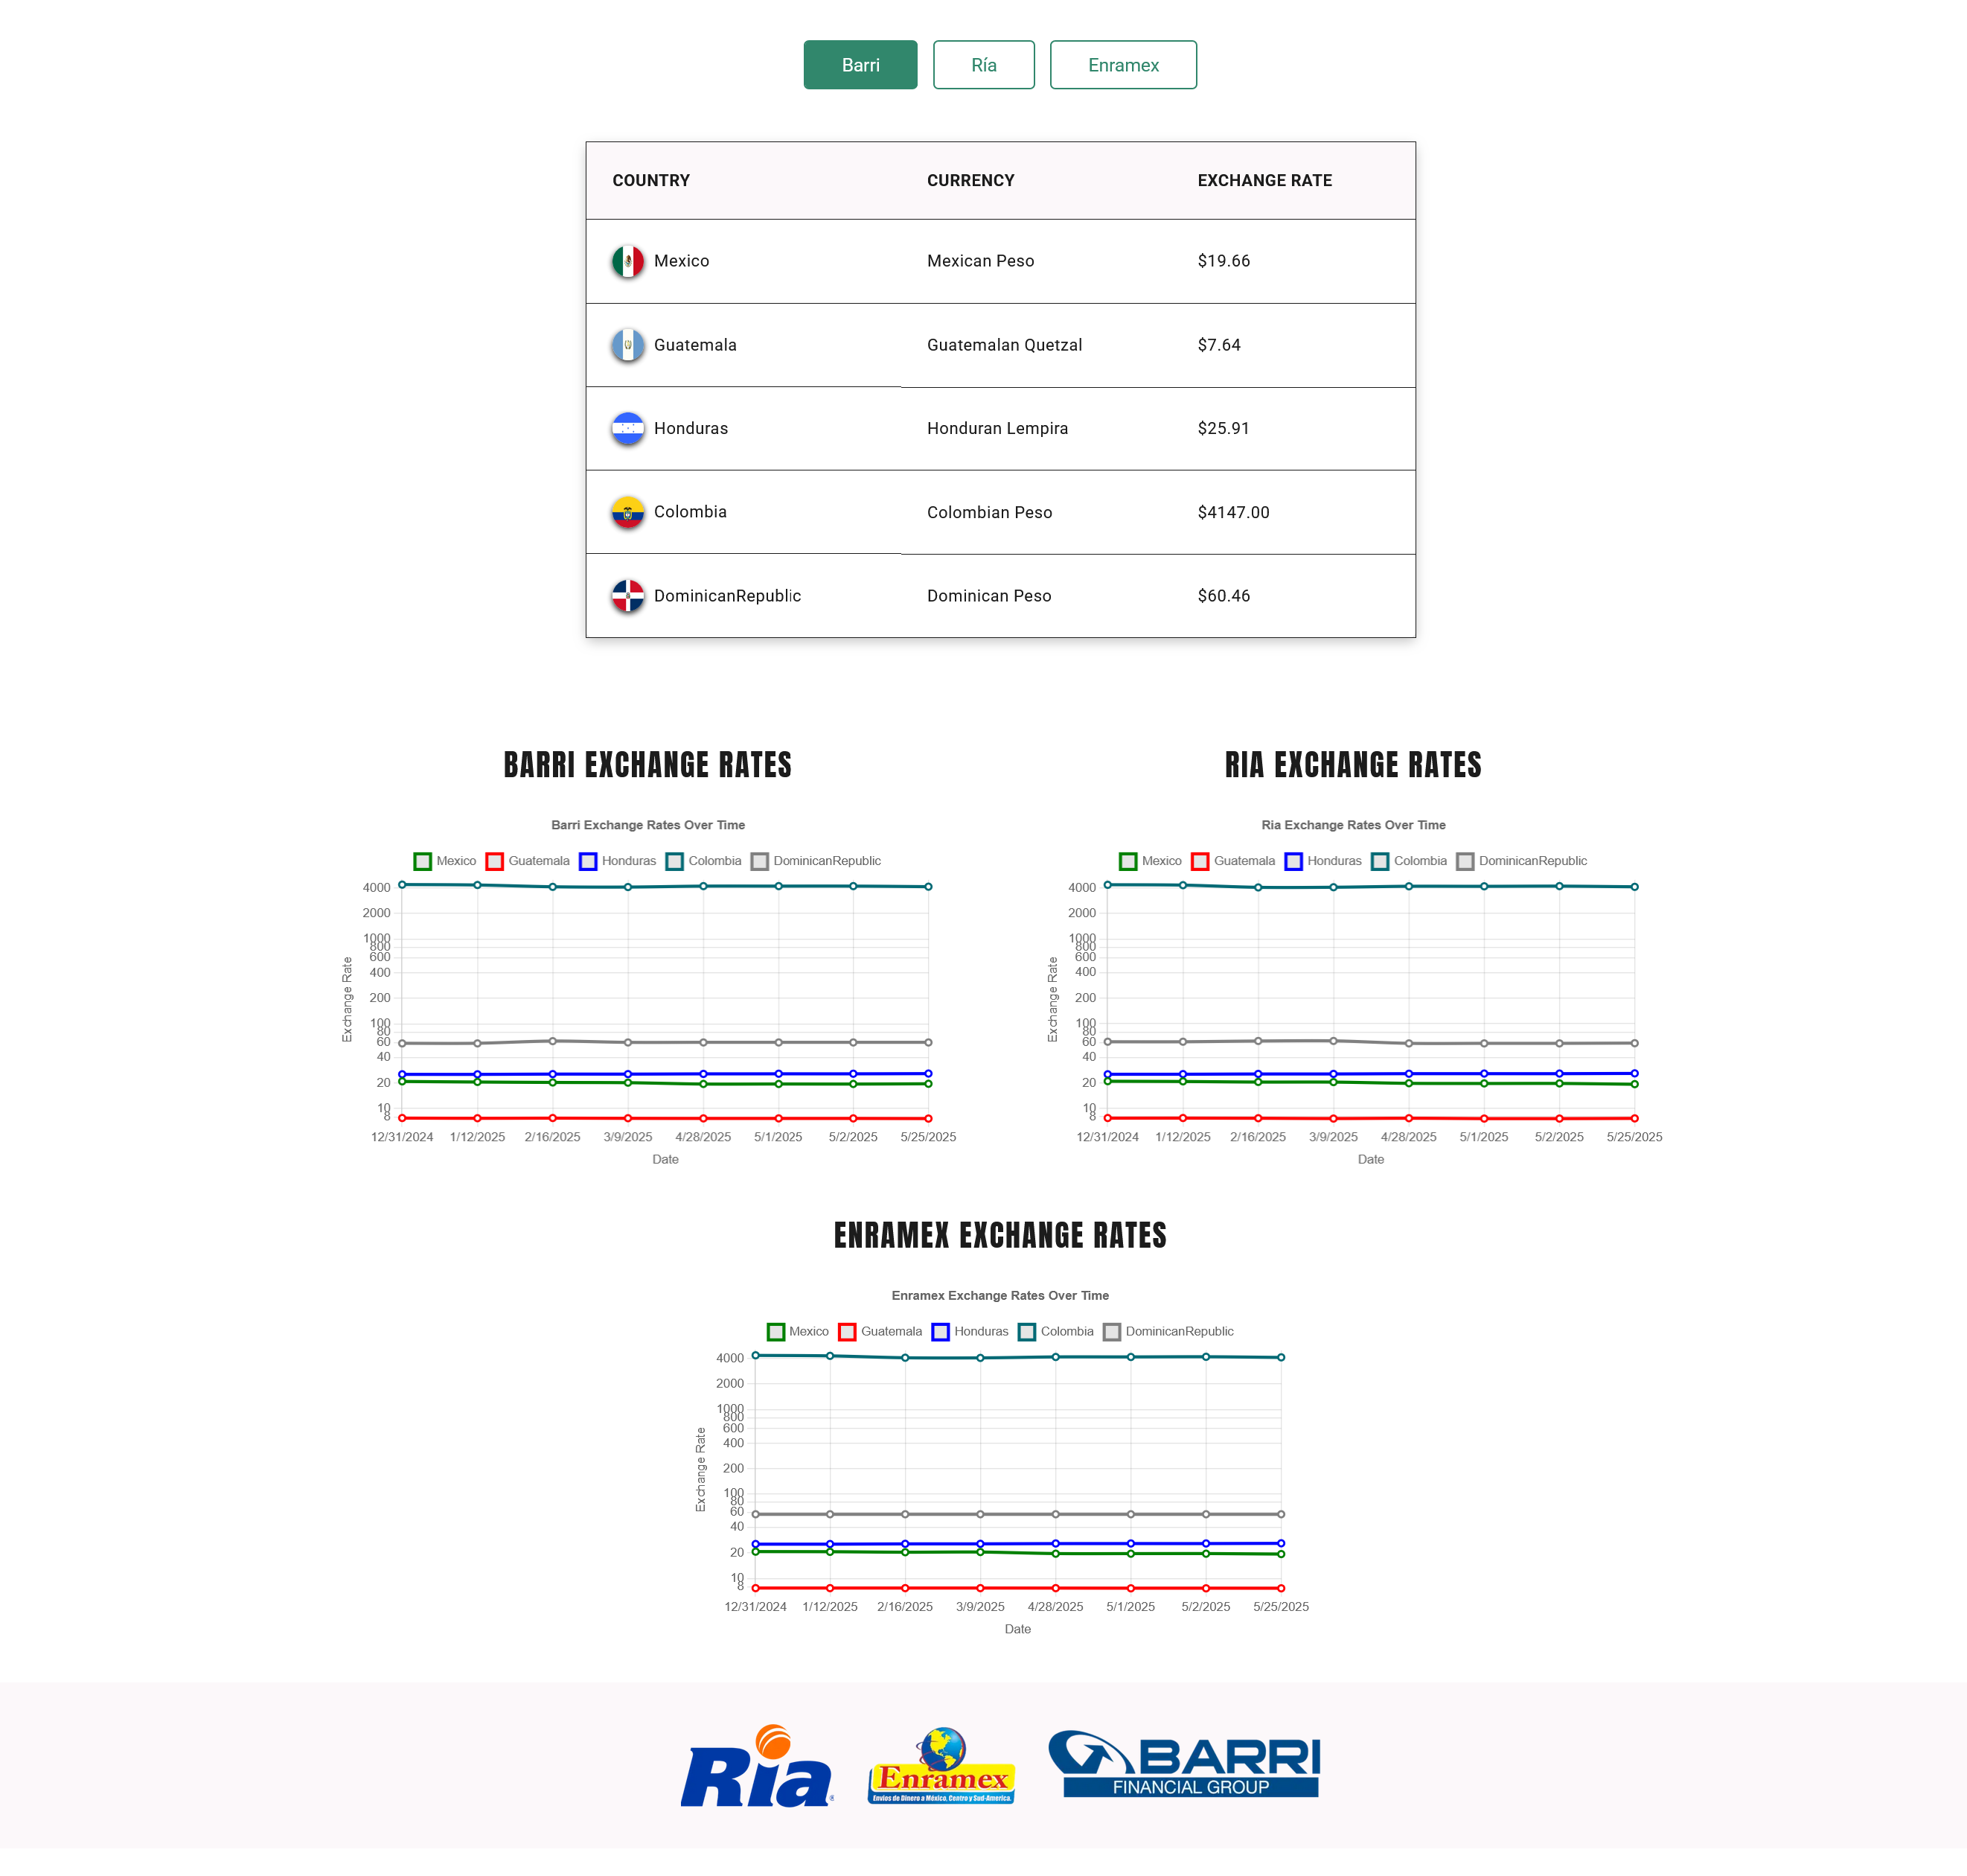1967x1876 pixels.
Task: Click the COUNTRY column header
Action: click(x=650, y=180)
